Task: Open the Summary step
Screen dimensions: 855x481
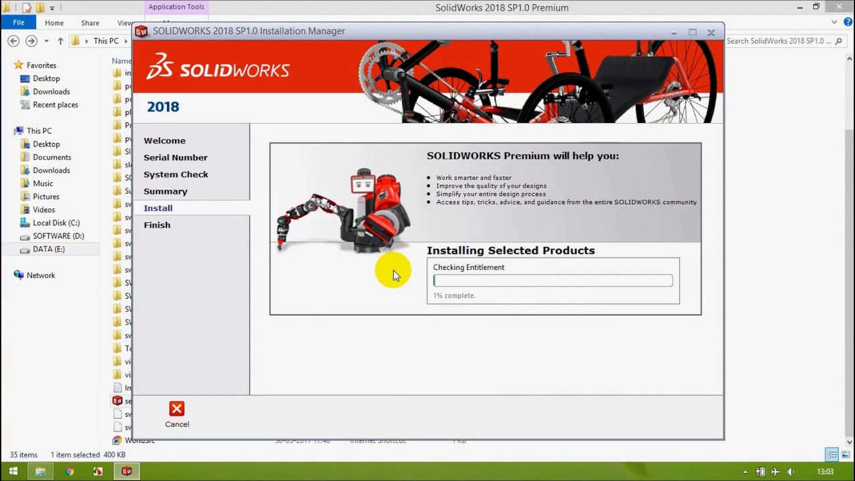Action: click(165, 191)
